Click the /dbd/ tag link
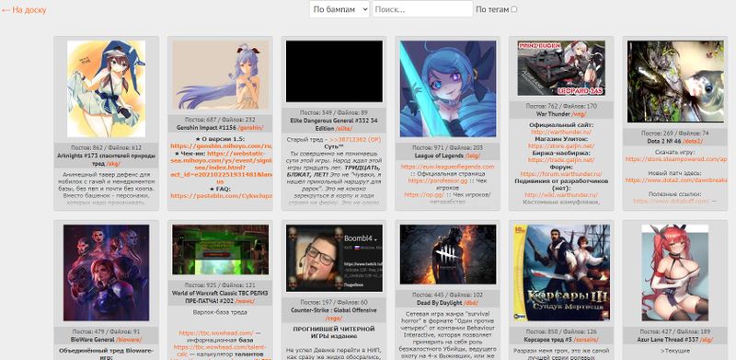 coord(471,302)
